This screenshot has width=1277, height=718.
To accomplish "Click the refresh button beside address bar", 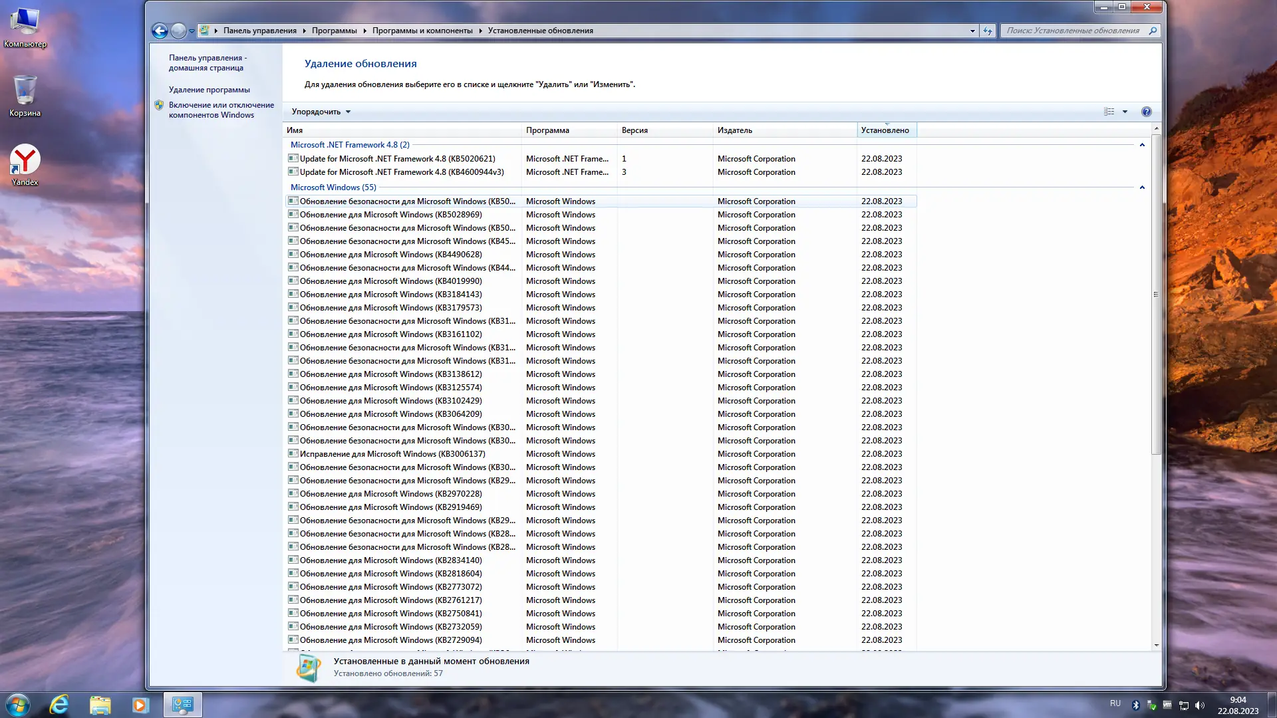I will tap(988, 31).
